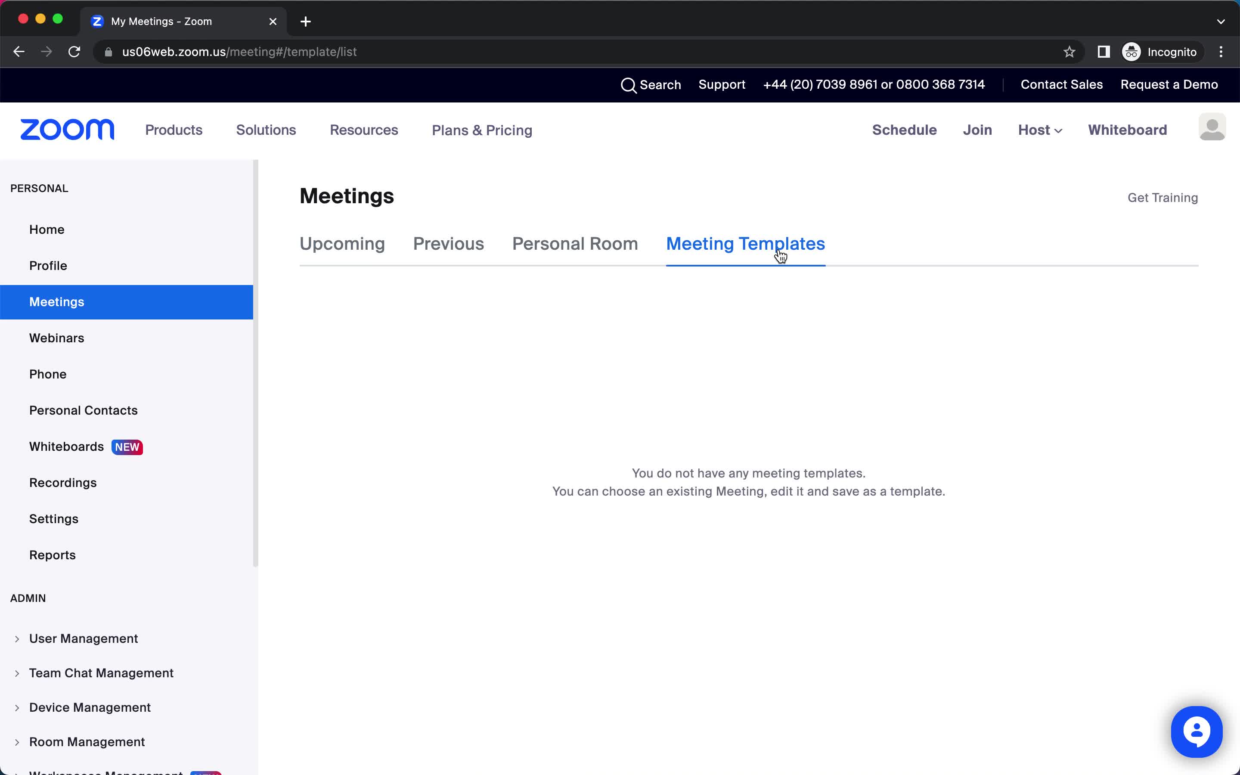Switch to the Previous meetings tab
This screenshot has height=775, width=1240.
pos(448,243)
